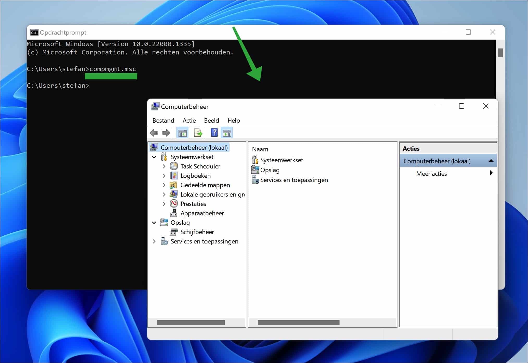Open the Beeld menu
The image size is (528, 363).
211,121
